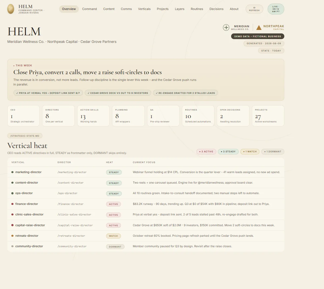Image resolution: width=324 pixels, height=289 pixels.
Task: Open the Action Skills stat card
Action: click(x=93, y=116)
